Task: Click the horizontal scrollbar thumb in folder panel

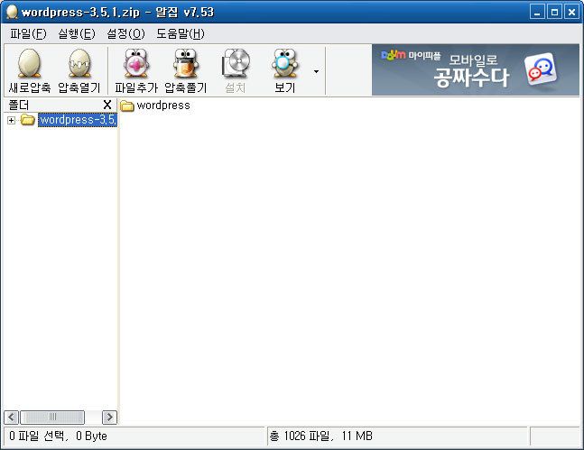Action: [x=52, y=418]
